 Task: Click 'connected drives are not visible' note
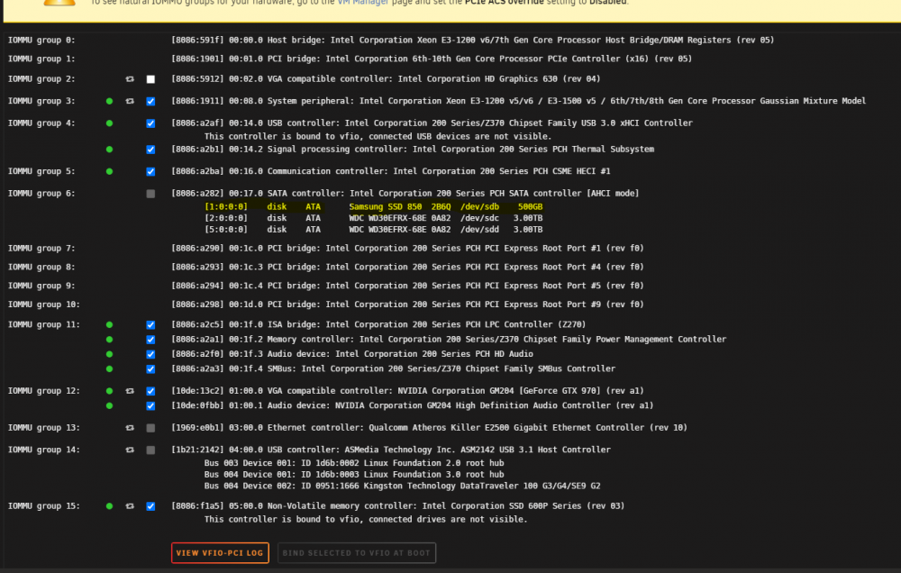click(x=366, y=520)
